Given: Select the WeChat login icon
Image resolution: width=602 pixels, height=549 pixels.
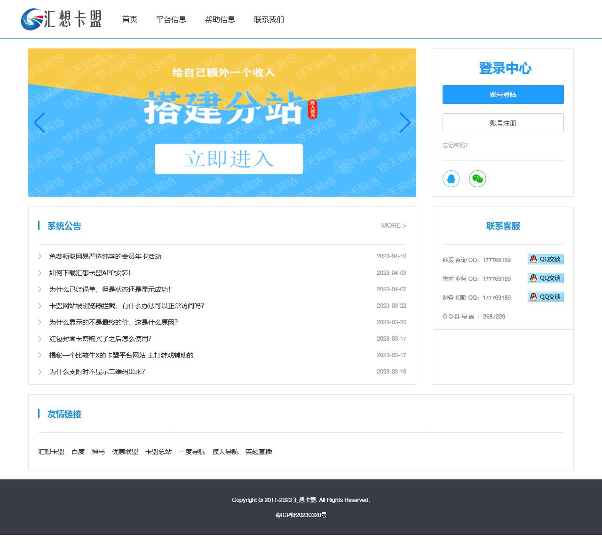Looking at the screenshot, I should 477,179.
